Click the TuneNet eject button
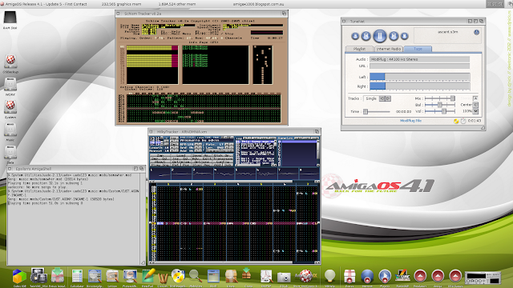Viewport: 513px width, 288px height. point(355,36)
